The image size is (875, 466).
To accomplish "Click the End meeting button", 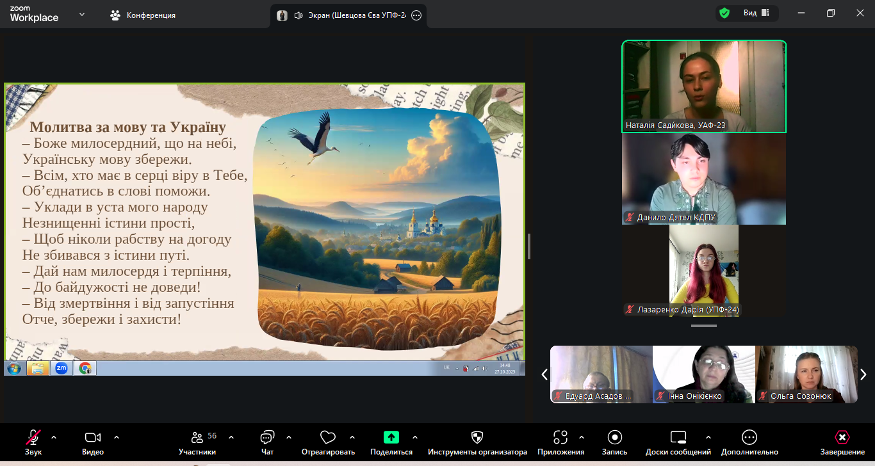I will pos(842,438).
